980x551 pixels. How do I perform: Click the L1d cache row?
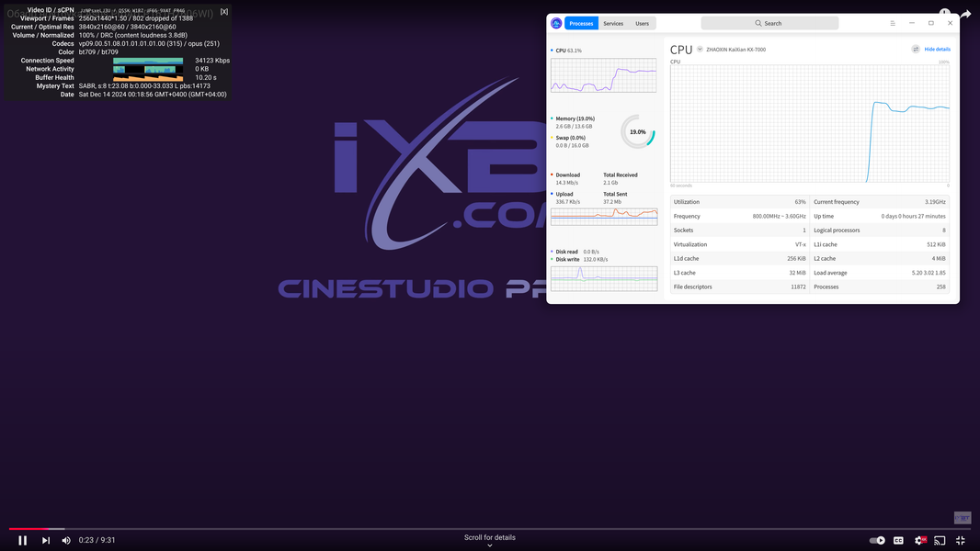click(740, 258)
